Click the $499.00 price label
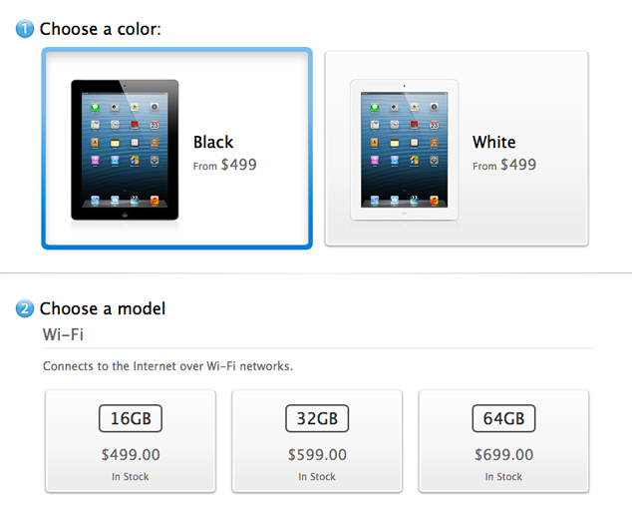Viewport: 632px width, 511px height. [131, 455]
